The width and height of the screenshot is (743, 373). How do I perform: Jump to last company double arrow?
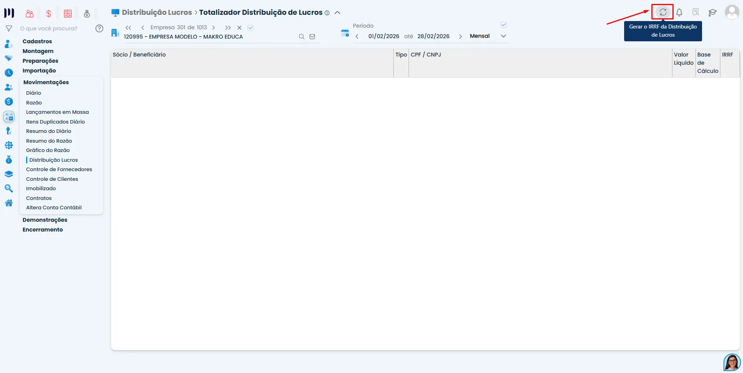pyautogui.click(x=228, y=28)
